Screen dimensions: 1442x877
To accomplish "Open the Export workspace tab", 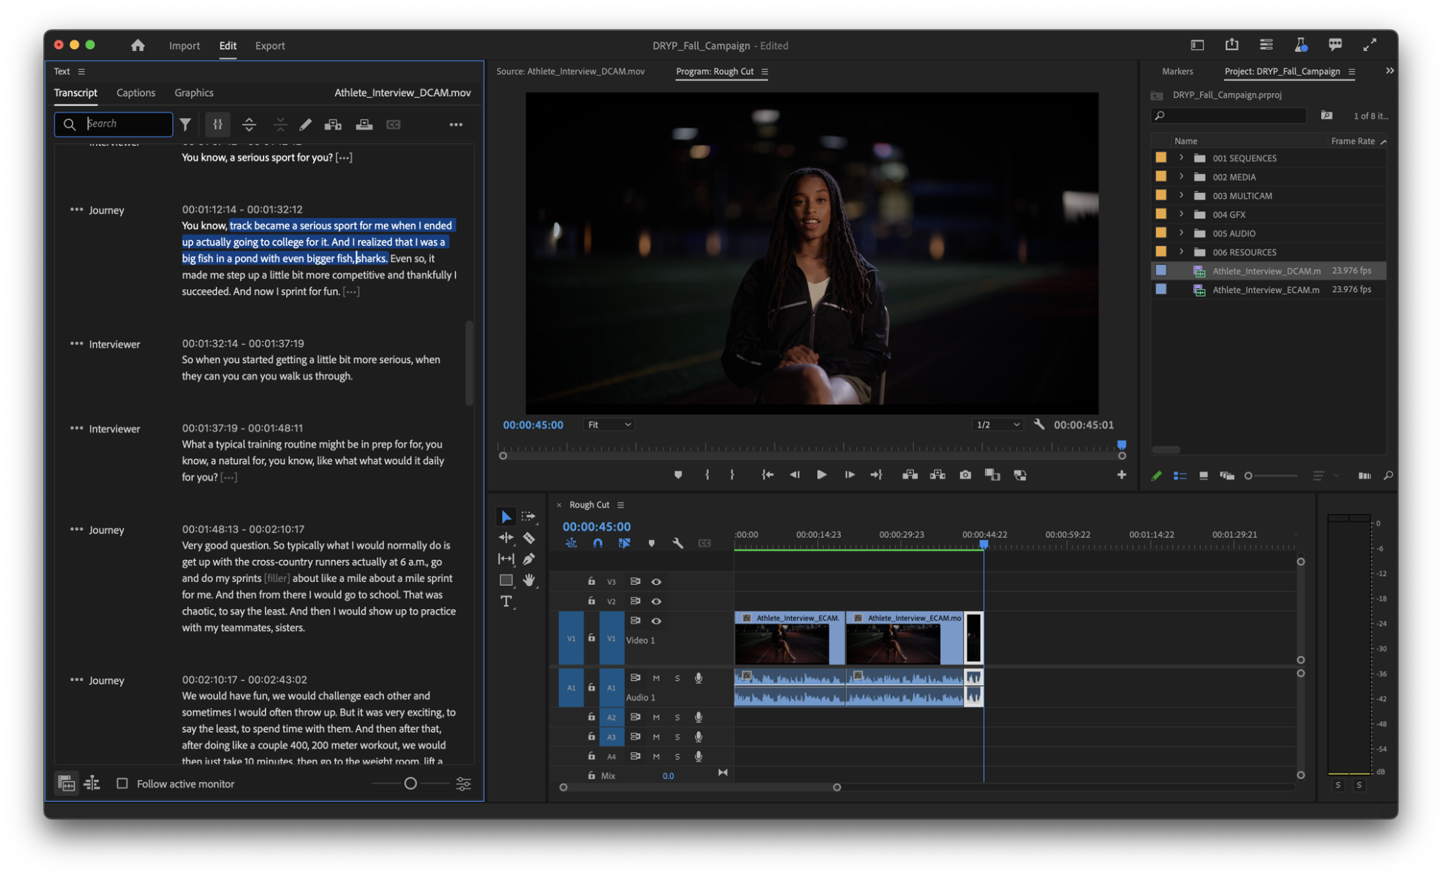I will [x=270, y=46].
